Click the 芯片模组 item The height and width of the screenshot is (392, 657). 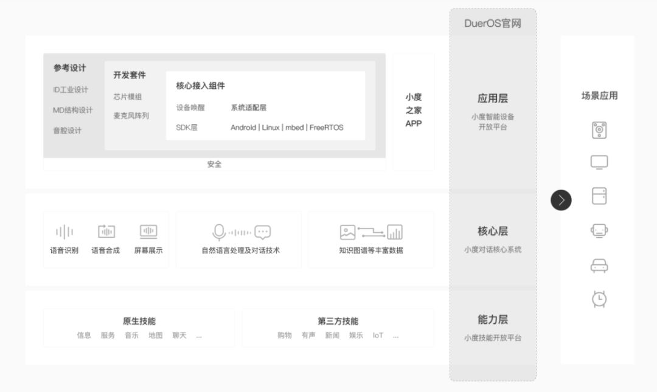coord(127,97)
